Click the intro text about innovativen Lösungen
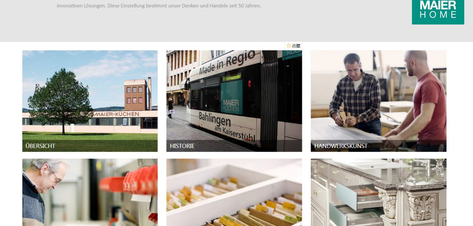This screenshot has height=226, width=473. pos(159,6)
